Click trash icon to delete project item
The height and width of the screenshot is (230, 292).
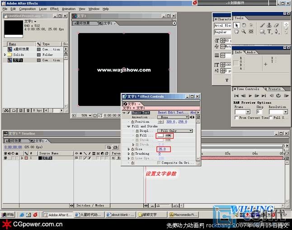(28, 110)
